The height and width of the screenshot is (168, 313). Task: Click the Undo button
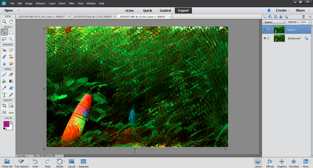click(35, 163)
